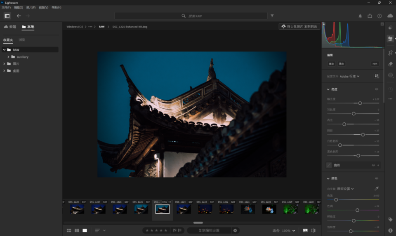Image resolution: width=396 pixels, height=236 pixels.
Task: Expand the 图片 folder
Action: pyautogui.click(x=4, y=63)
